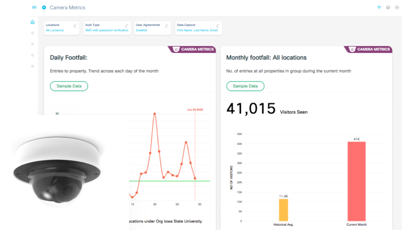Open SMS with password verification option
Image resolution: width=402 pixels, height=230 pixels.
(107, 31)
